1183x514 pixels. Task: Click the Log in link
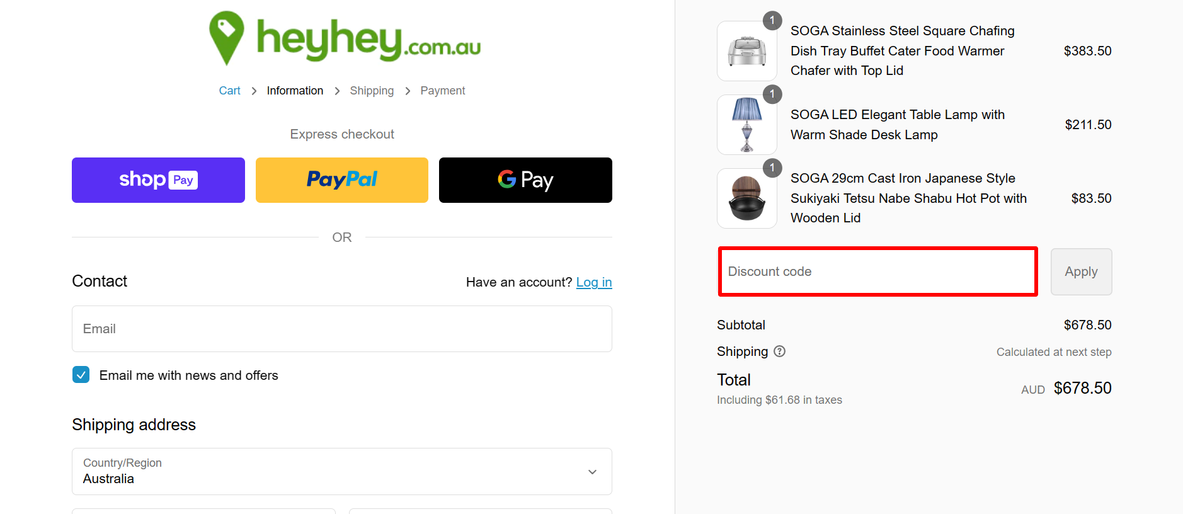tap(594, 282)
